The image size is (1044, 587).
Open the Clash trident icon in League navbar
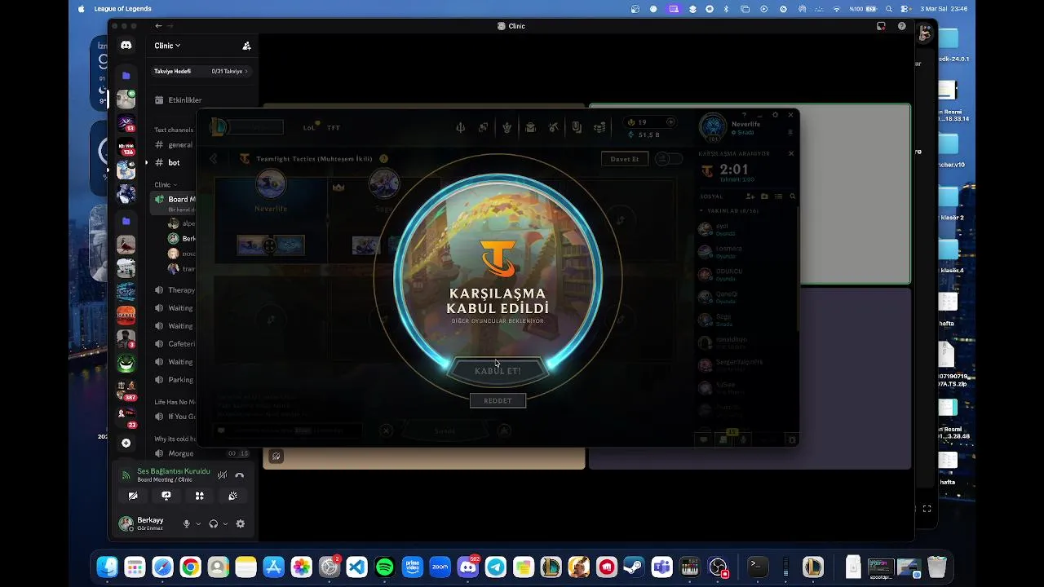point(460,127)
